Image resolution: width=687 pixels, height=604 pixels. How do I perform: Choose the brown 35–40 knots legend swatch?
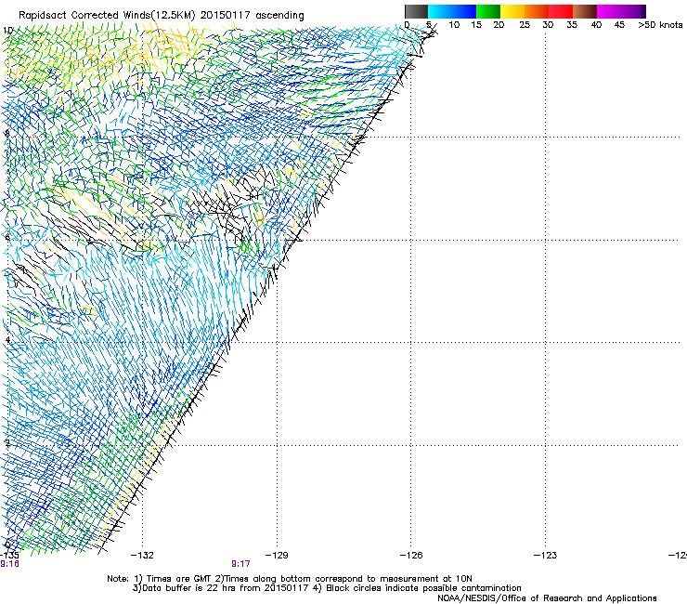point(585,11)
